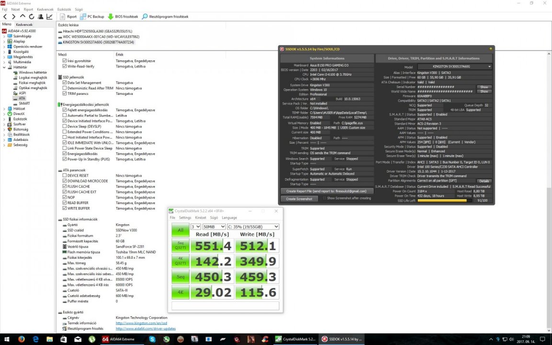Click the green All button in CrystalDiskMark

pos(180,230)
